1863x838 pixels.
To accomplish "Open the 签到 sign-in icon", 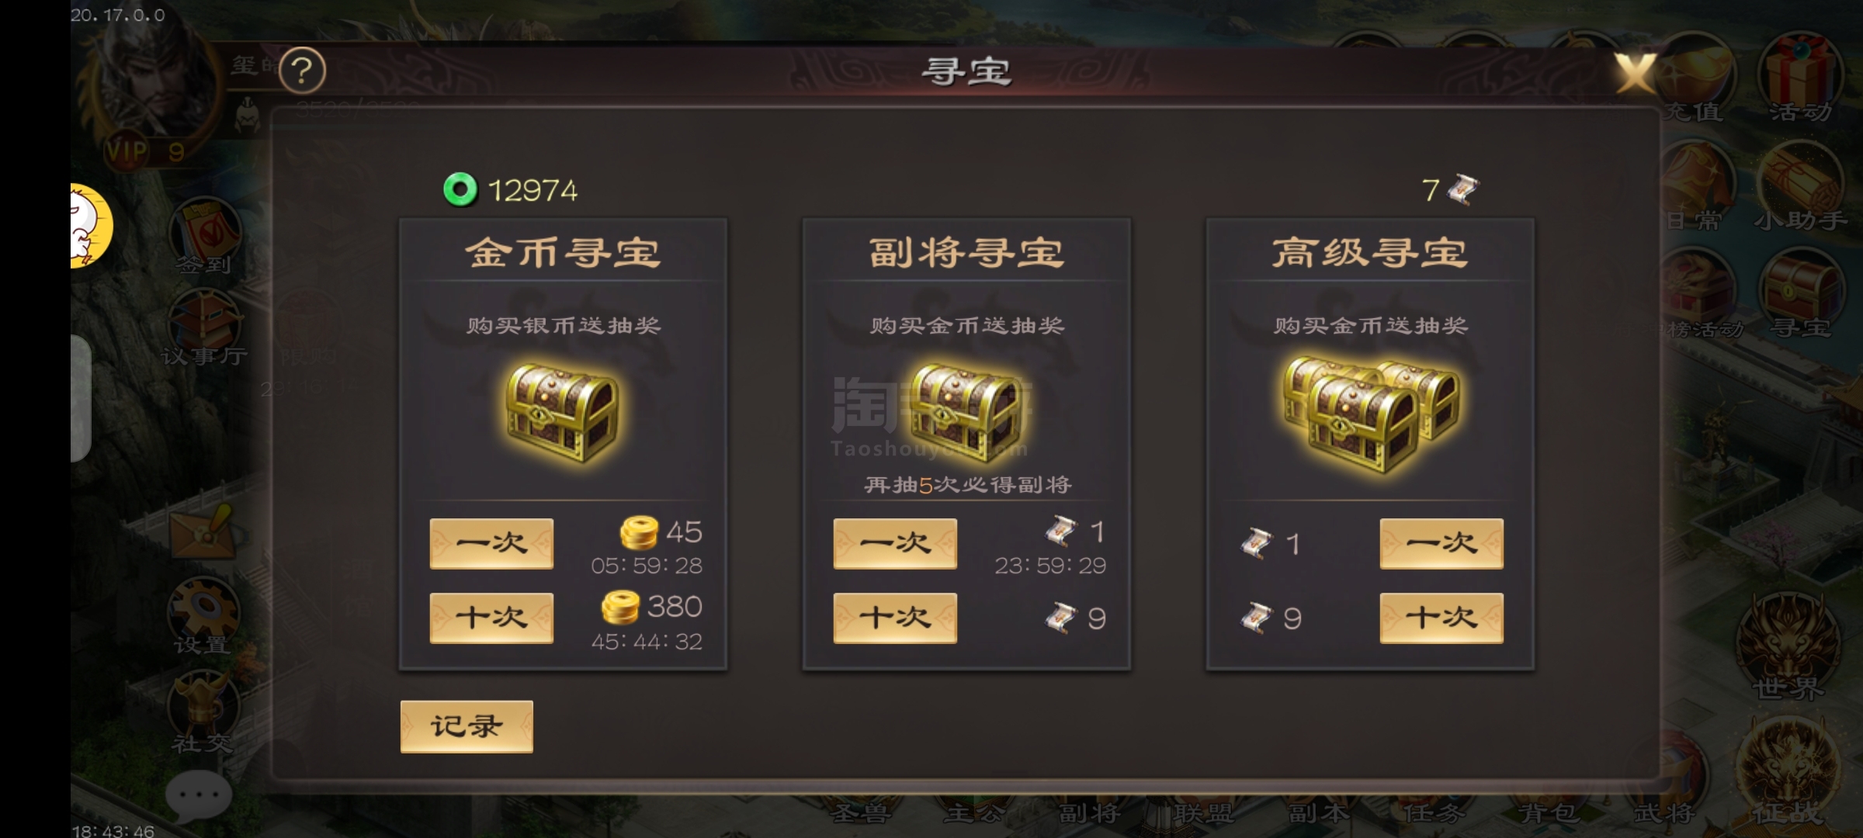I will [204, 233].
